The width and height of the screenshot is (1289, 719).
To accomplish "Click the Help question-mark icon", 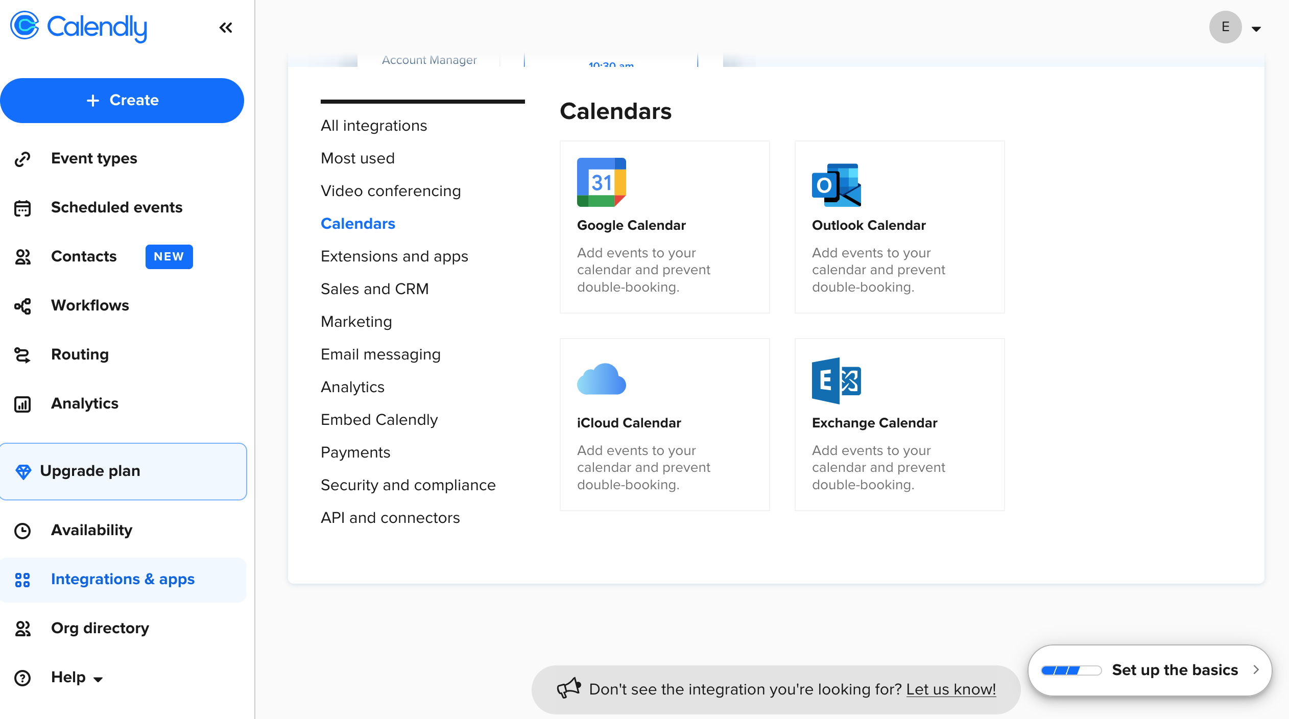I will (22, 678).
